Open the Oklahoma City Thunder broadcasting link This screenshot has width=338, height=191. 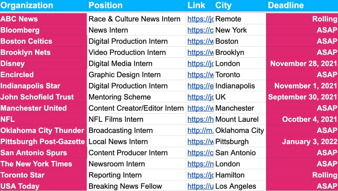pyautogui.click(x=201, y=130)
